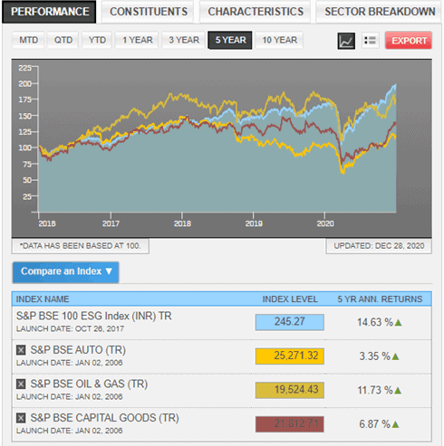Click the INDEX LEVEL column header
Image resolution: width=444 pixels, height=446 pixels.
290,299
